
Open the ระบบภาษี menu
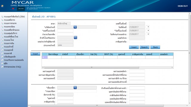click(x=8, y=53)
